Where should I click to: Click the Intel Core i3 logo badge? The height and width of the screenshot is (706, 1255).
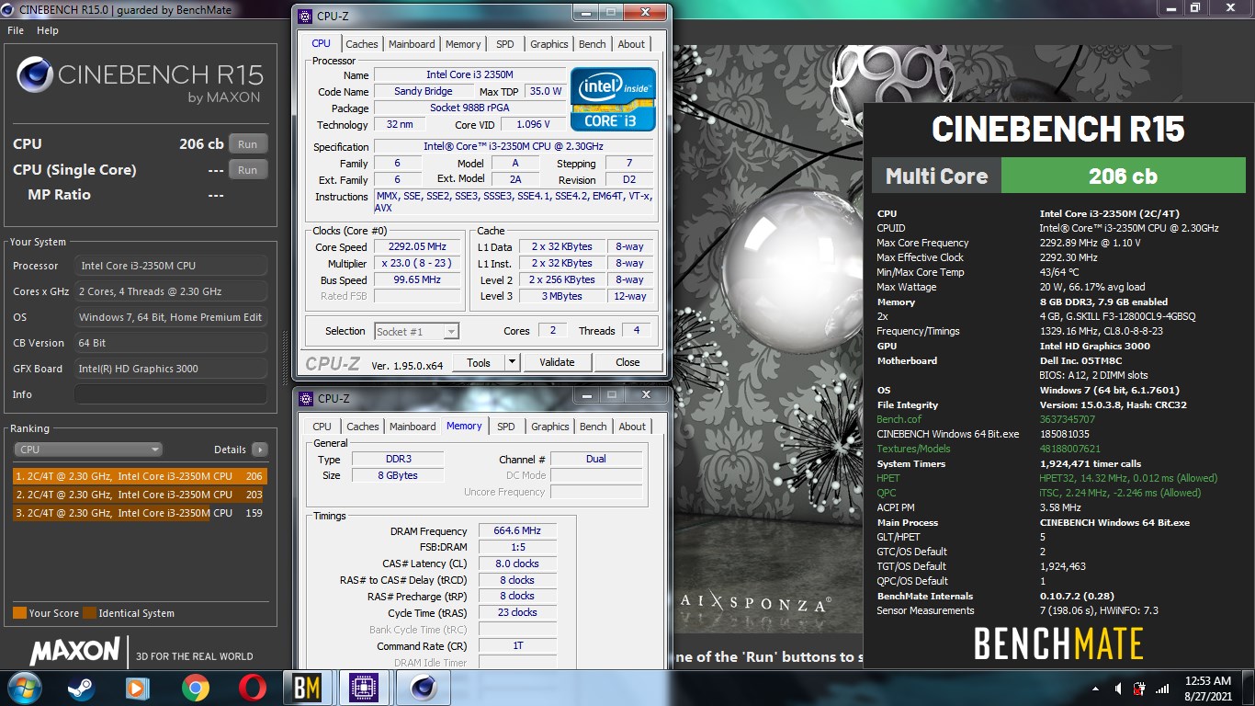point(613,98)
